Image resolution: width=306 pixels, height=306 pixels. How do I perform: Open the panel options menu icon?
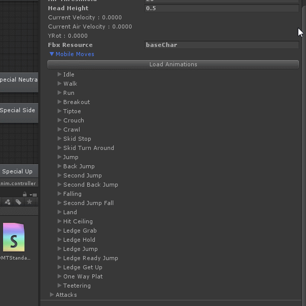[x=33, y=195]
